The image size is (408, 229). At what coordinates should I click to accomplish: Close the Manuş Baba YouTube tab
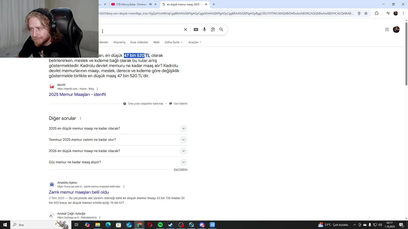pyautogui.click(x=156, y=4)
